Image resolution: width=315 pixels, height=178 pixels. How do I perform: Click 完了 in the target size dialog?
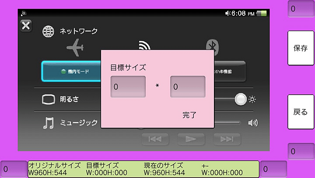click(x=189, y=115)
